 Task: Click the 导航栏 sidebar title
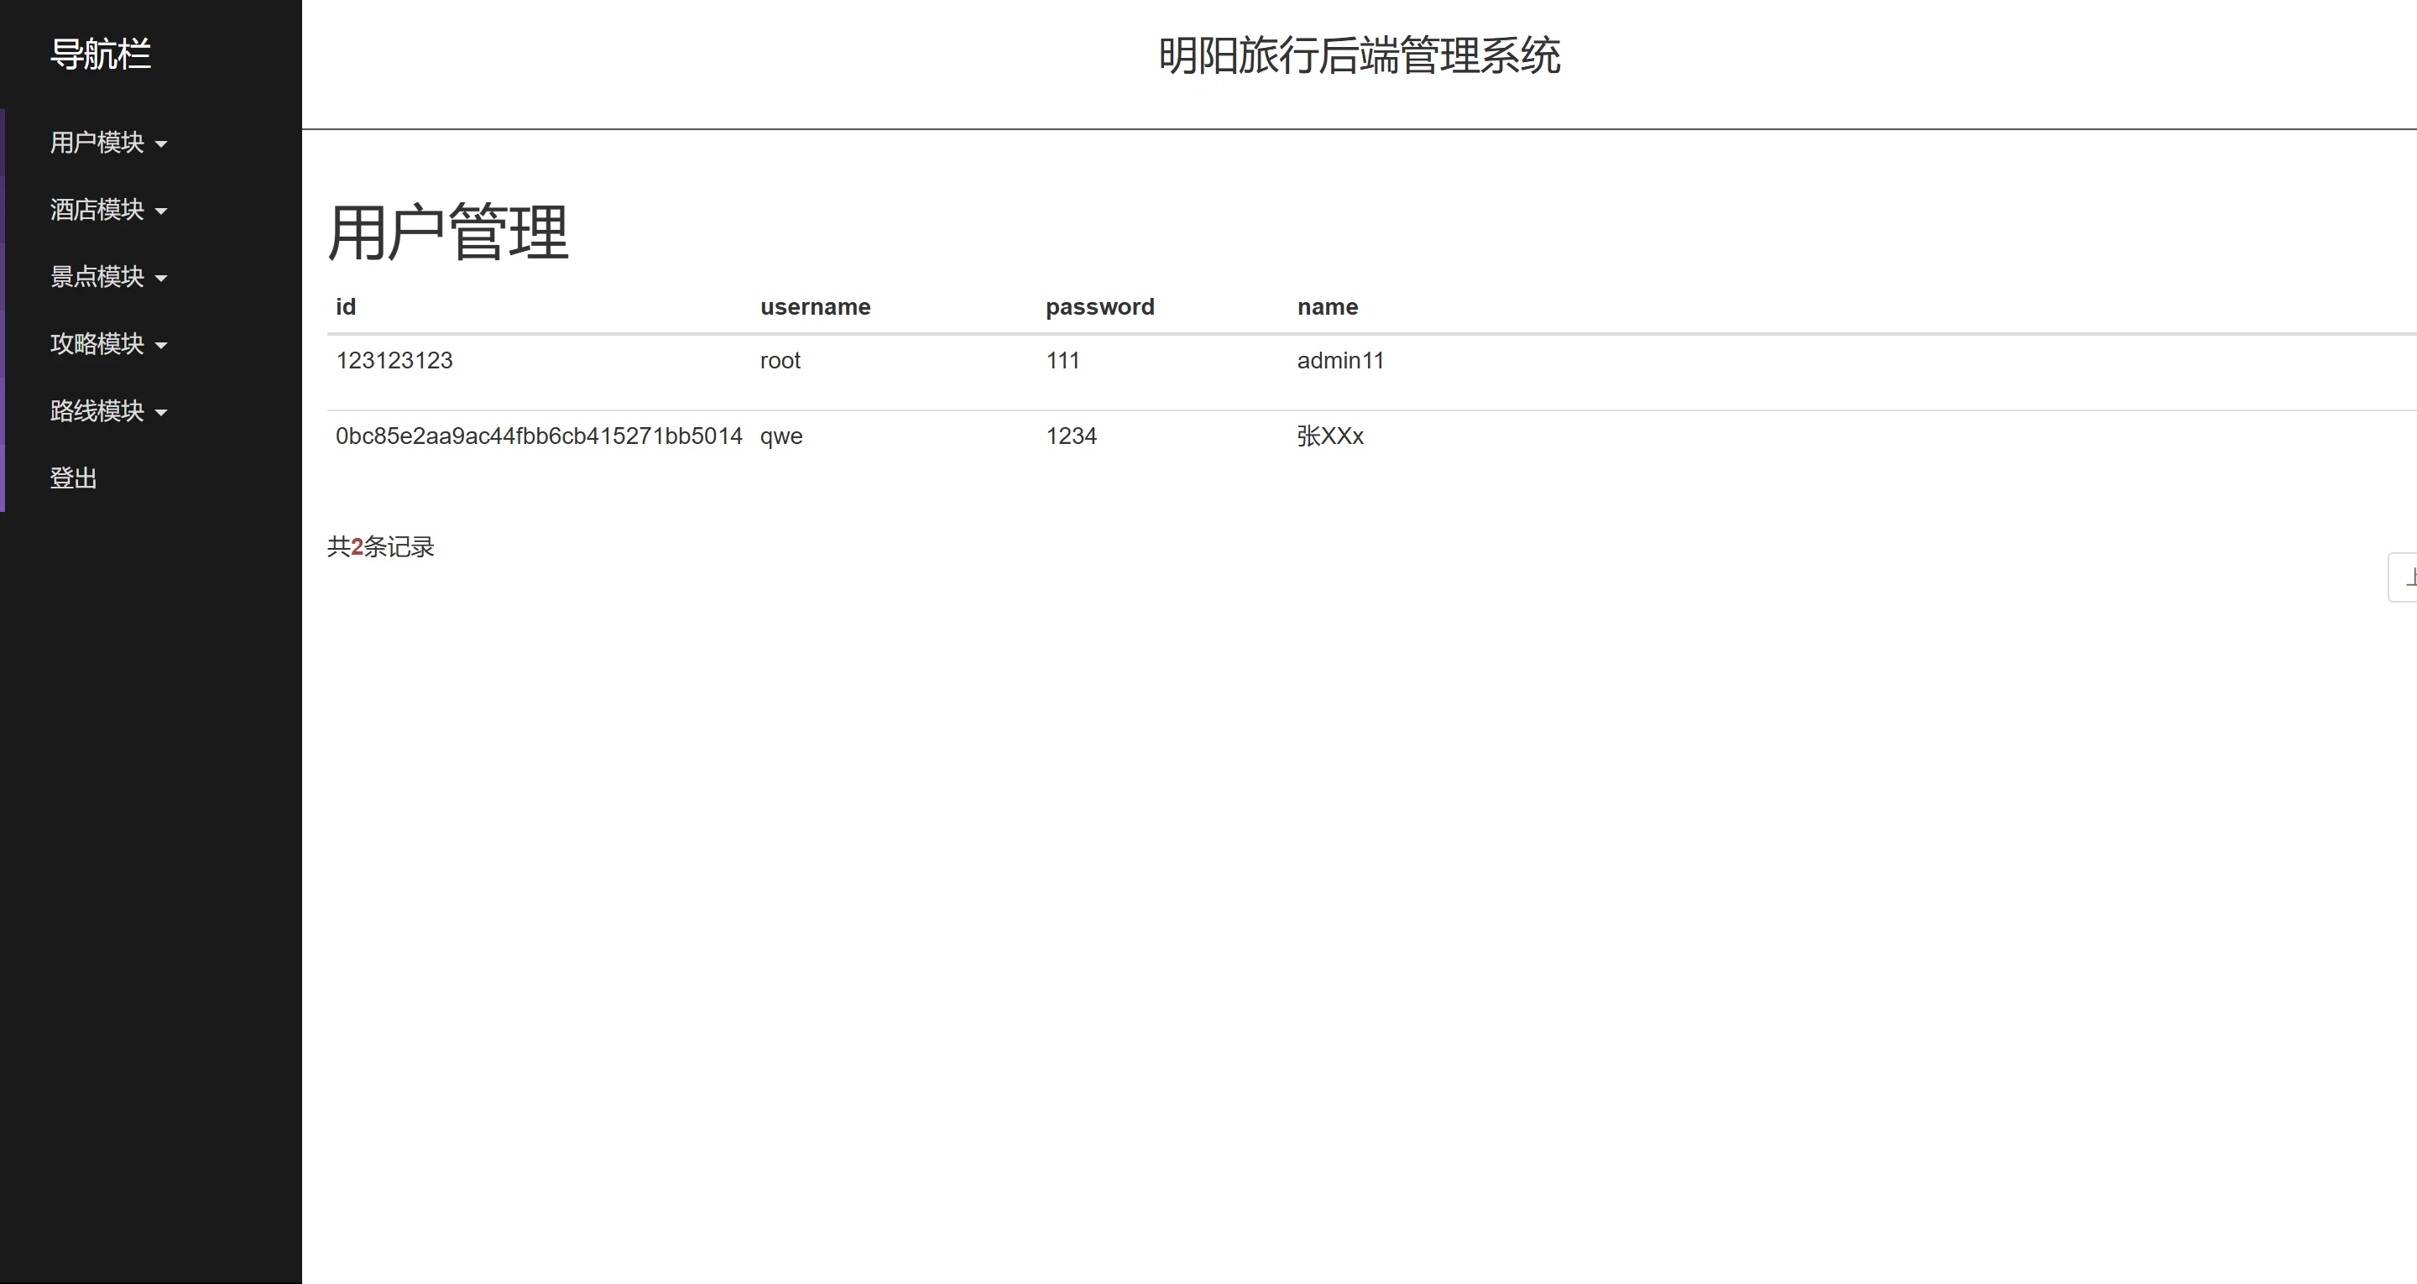(x=101, y=55)
